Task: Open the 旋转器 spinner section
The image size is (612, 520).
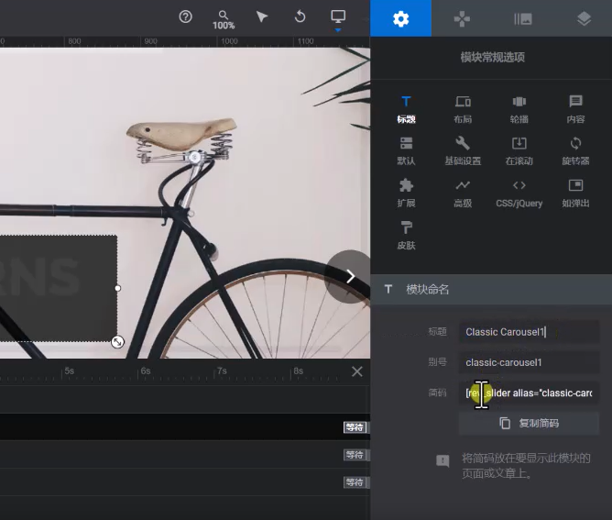Action: click(x=575, y=151)
